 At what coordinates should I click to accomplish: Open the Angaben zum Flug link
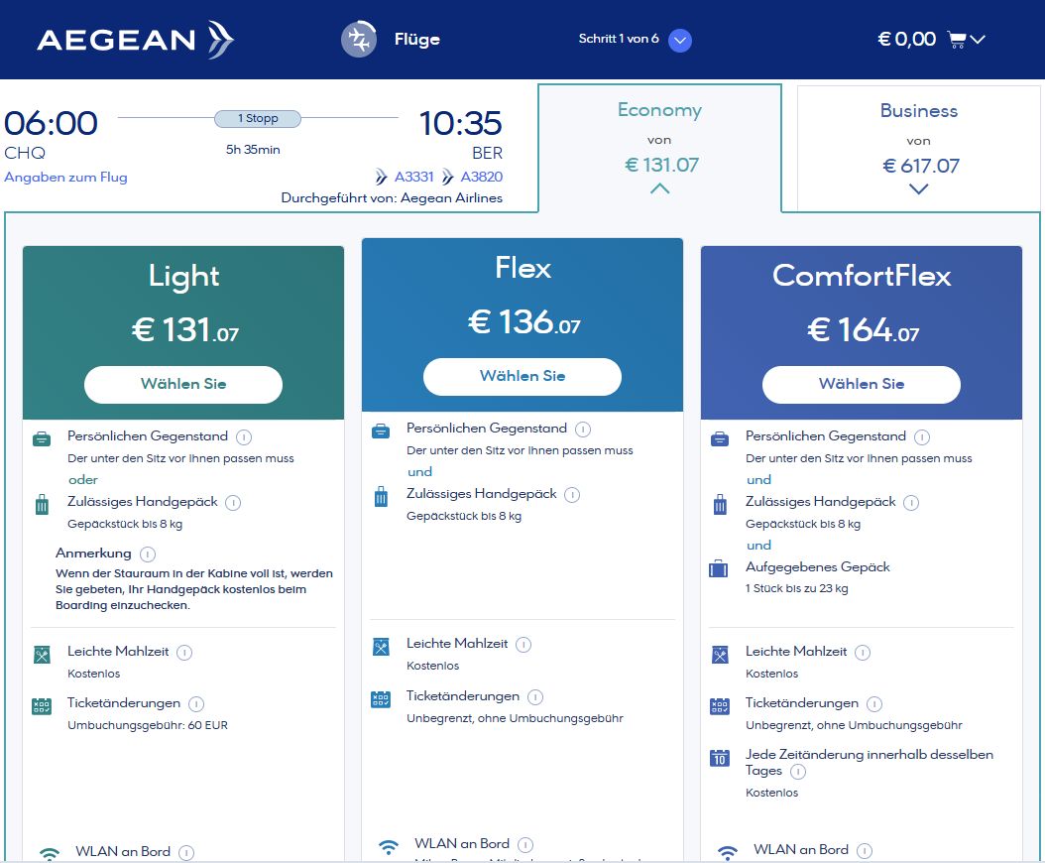[66, 178]
